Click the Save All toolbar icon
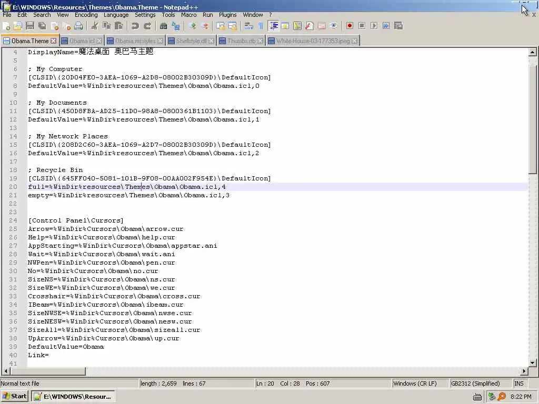The image size is (539, 404). (42, 26)
